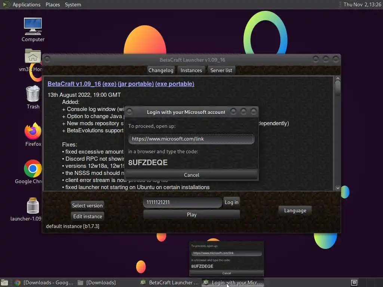Open the Language button
This screenshot has width=383, height=287.
295,210
